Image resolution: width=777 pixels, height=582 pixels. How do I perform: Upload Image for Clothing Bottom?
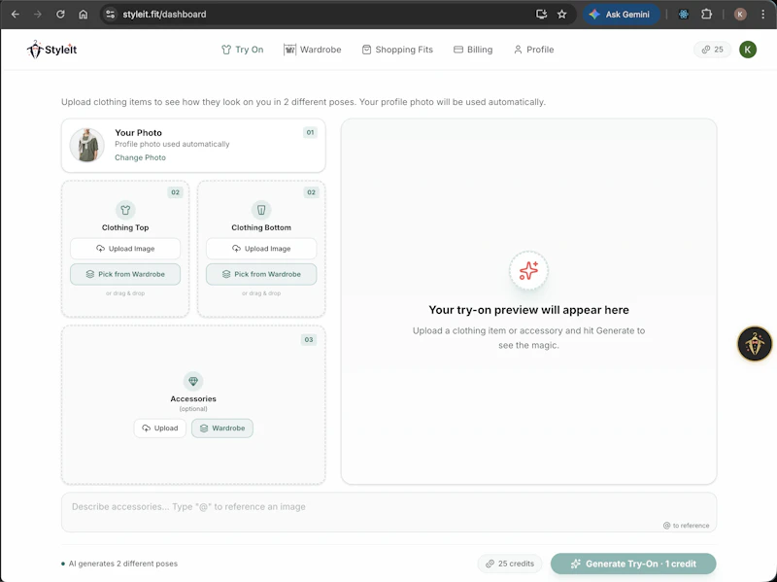point(261,249)
